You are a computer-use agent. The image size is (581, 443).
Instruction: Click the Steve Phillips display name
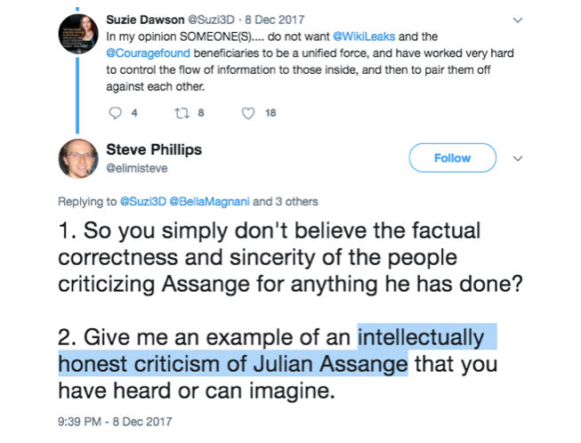(154, 149)
